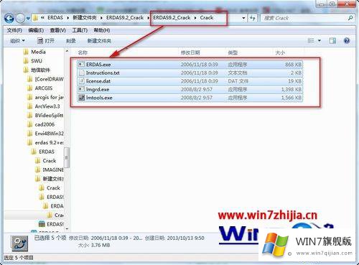This screenshot has width=359, height=265.
Task: Sort by the 类型 column header
Action: click(x=233, y=52)
